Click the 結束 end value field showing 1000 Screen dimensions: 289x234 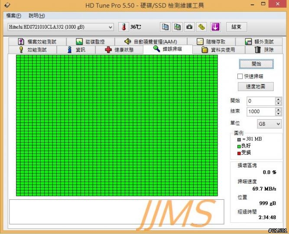coord(261,111)
